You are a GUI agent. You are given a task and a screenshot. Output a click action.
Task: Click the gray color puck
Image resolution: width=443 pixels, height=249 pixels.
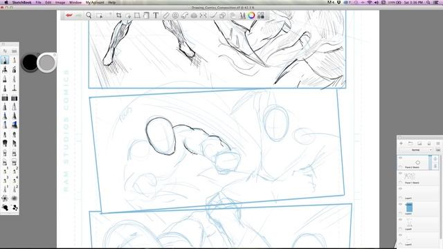point(46,62)
